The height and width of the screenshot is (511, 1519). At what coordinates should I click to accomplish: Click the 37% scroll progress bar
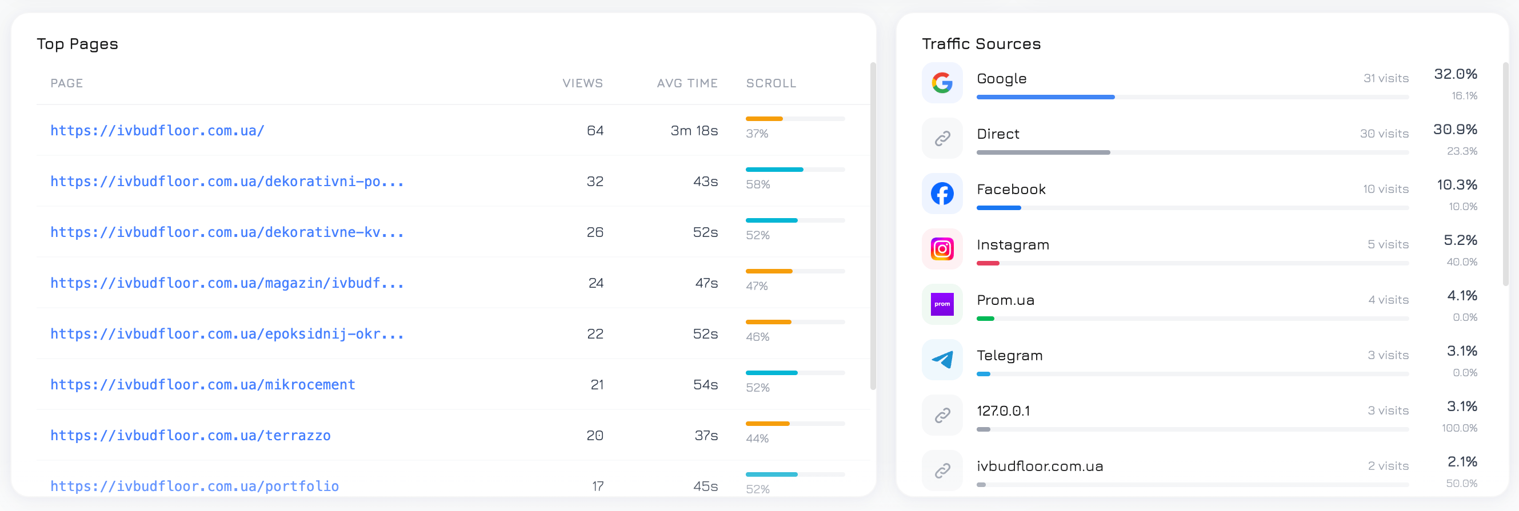pyautogui.click(x=795, y=119)
